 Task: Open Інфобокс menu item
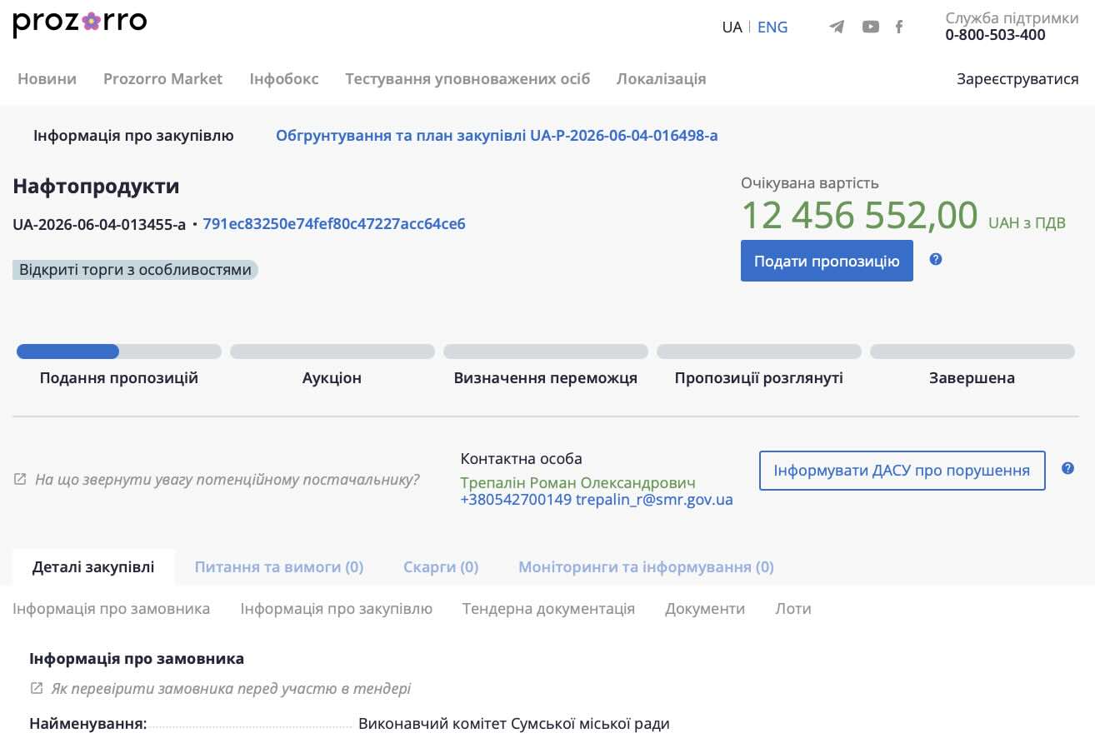(284, 79)
